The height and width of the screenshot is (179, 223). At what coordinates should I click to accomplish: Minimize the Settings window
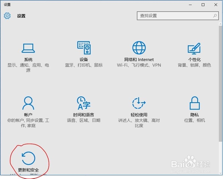[190, 5]
